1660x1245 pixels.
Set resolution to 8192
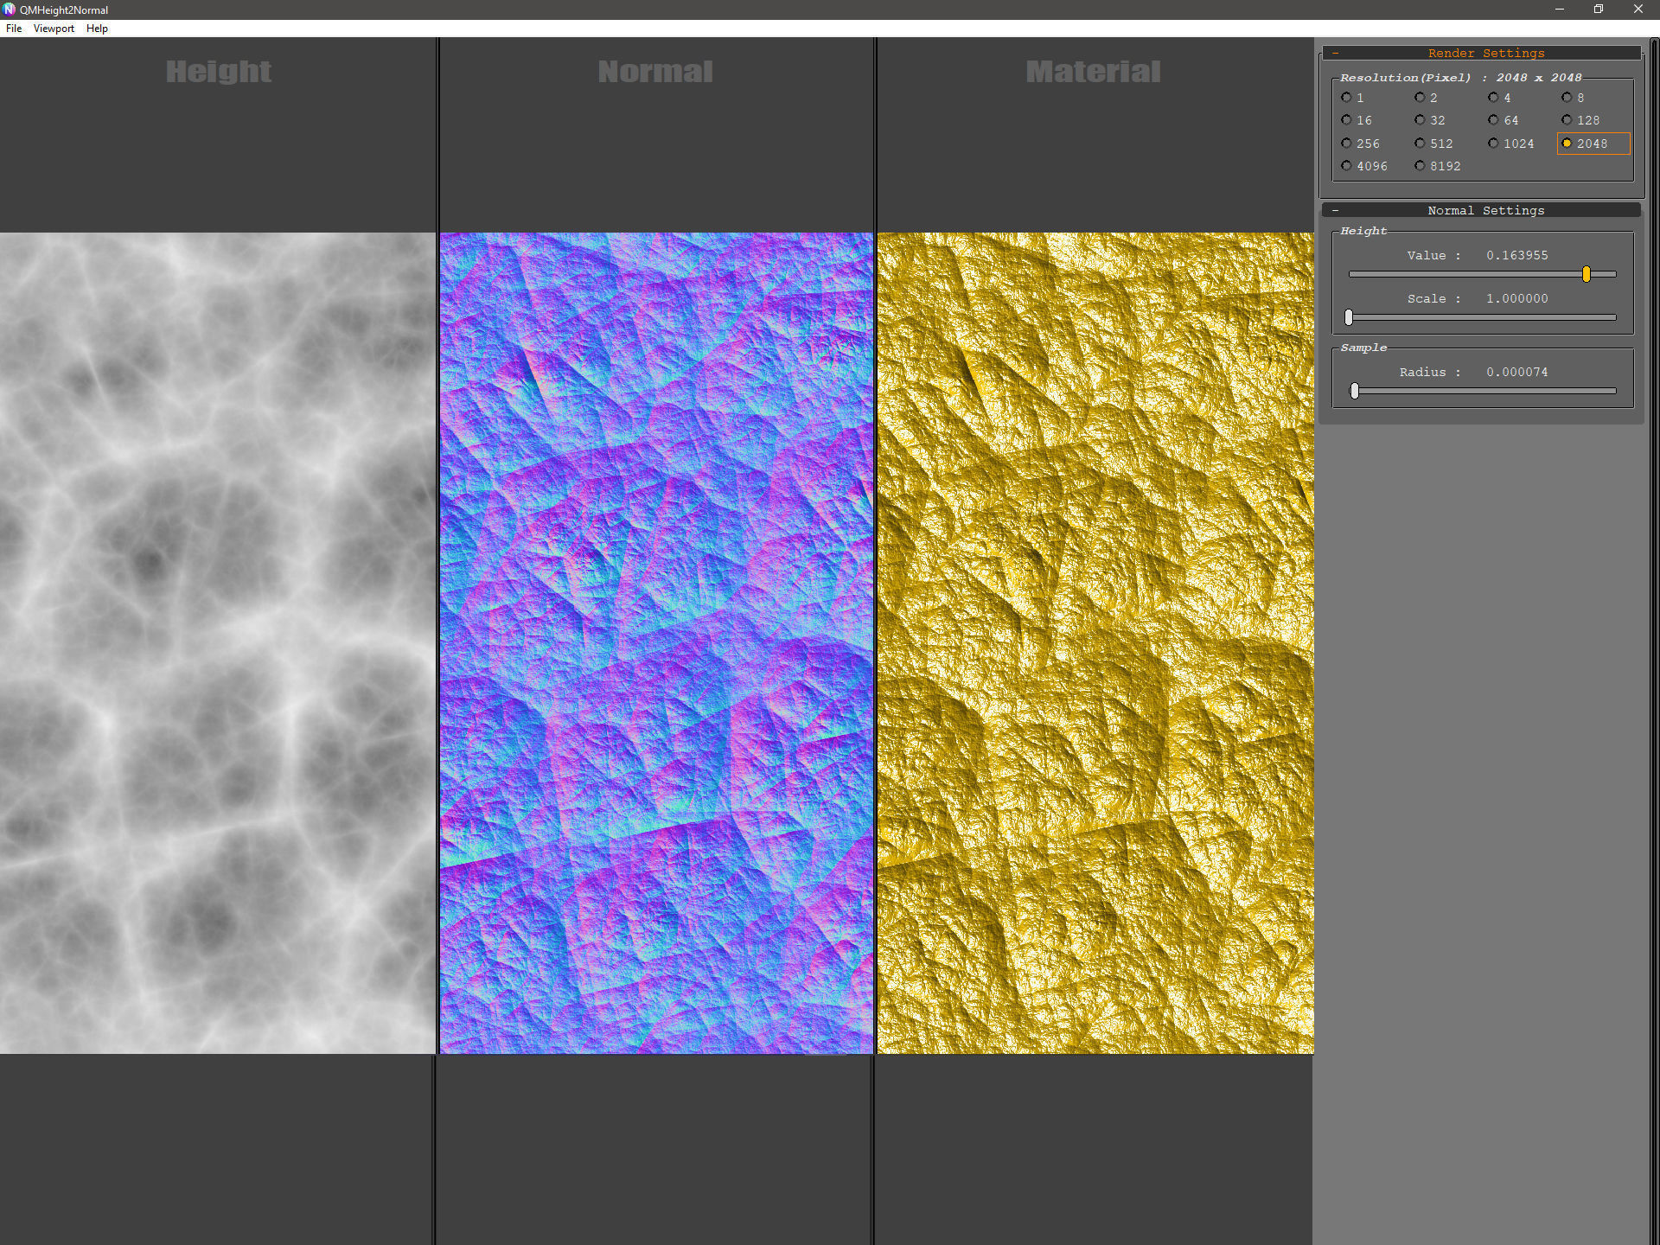tap(1420, 166)
